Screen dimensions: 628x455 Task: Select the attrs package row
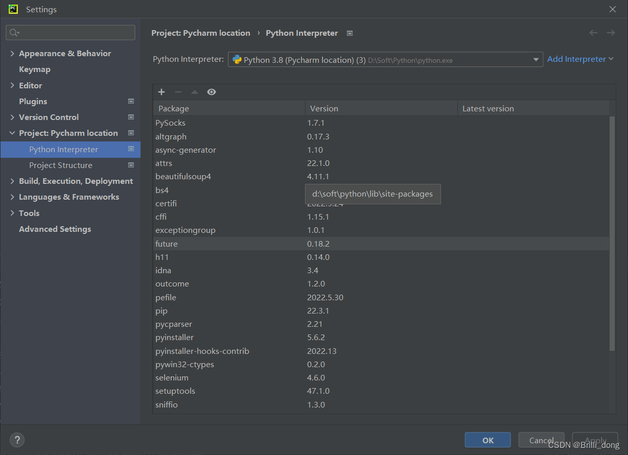381,163
